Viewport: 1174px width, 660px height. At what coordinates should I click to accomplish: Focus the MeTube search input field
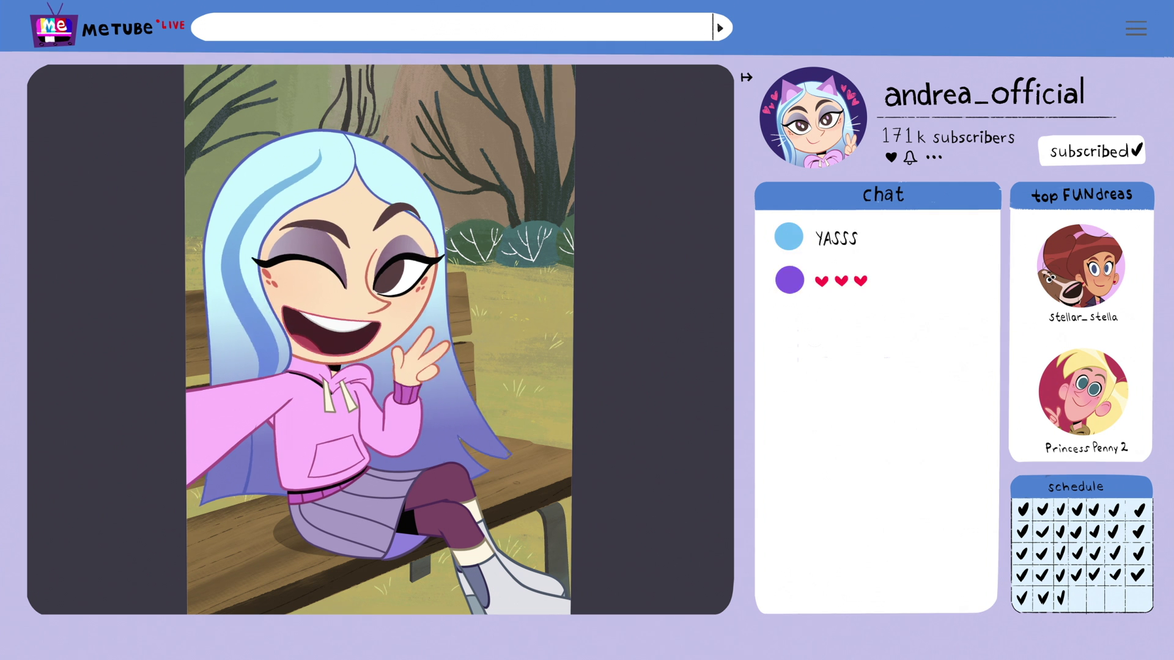pyautogui.click(x=452, y=28)
